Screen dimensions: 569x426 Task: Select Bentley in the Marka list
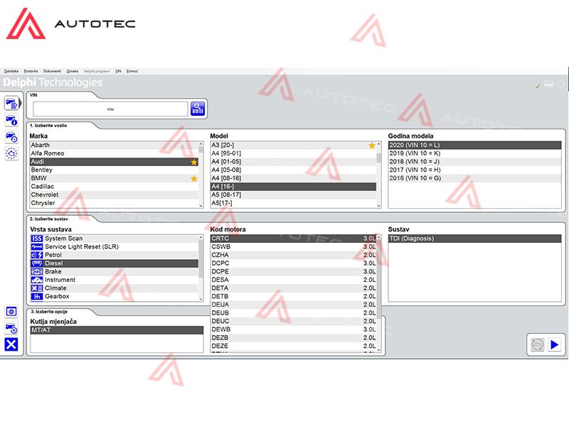114,170
